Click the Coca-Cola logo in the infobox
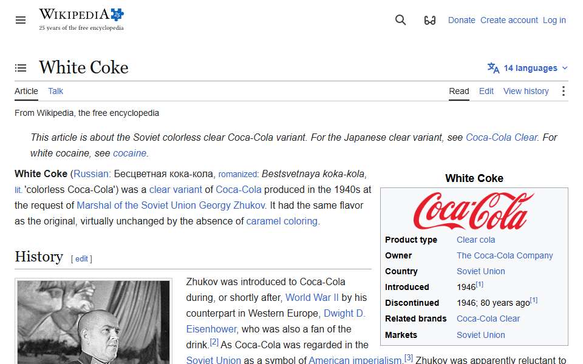 tap(474, 211)
